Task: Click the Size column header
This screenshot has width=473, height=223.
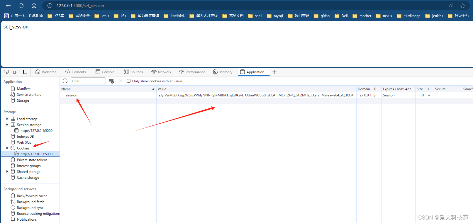Action: pos(420,89)
